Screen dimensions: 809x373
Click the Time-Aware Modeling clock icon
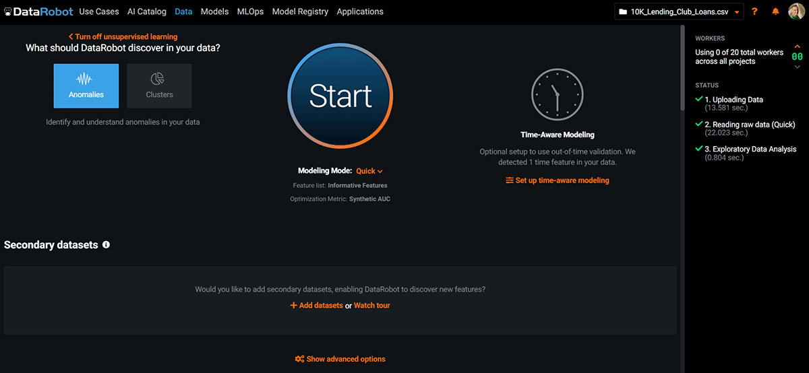(557, 93)
